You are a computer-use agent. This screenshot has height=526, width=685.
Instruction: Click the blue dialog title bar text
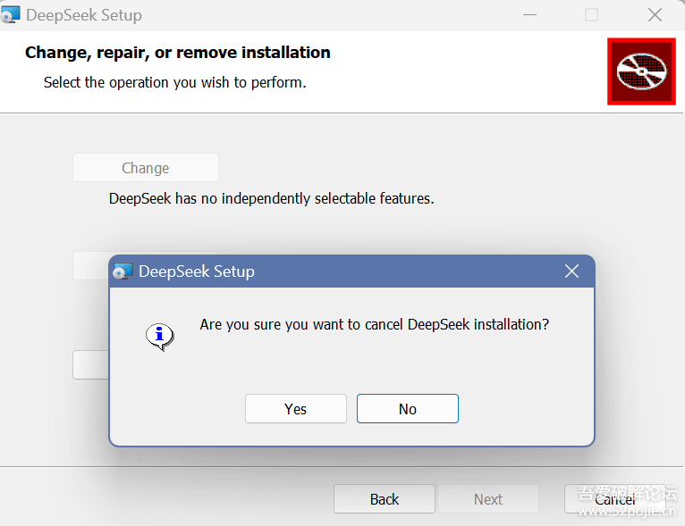[x=197, y=271]
